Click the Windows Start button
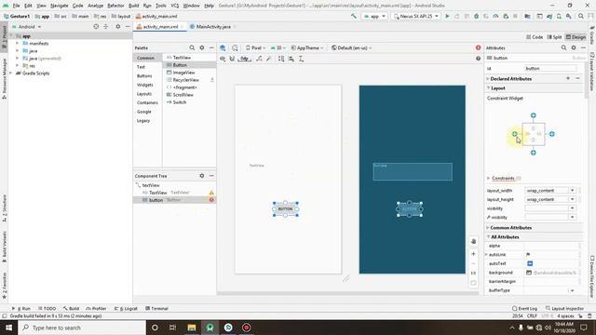Screen dimensions: 596x335 pos(8,328)
